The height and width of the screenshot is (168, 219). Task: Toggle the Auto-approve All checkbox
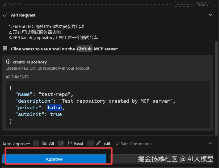click(x=36, y=143)
